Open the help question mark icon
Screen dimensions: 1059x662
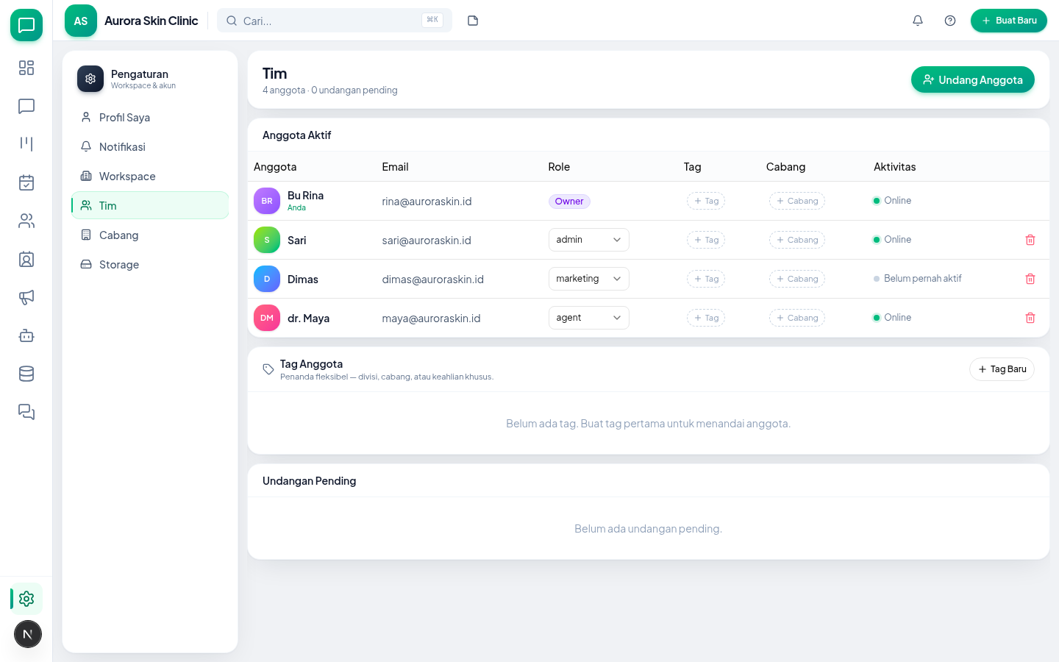tap(950, 21)
